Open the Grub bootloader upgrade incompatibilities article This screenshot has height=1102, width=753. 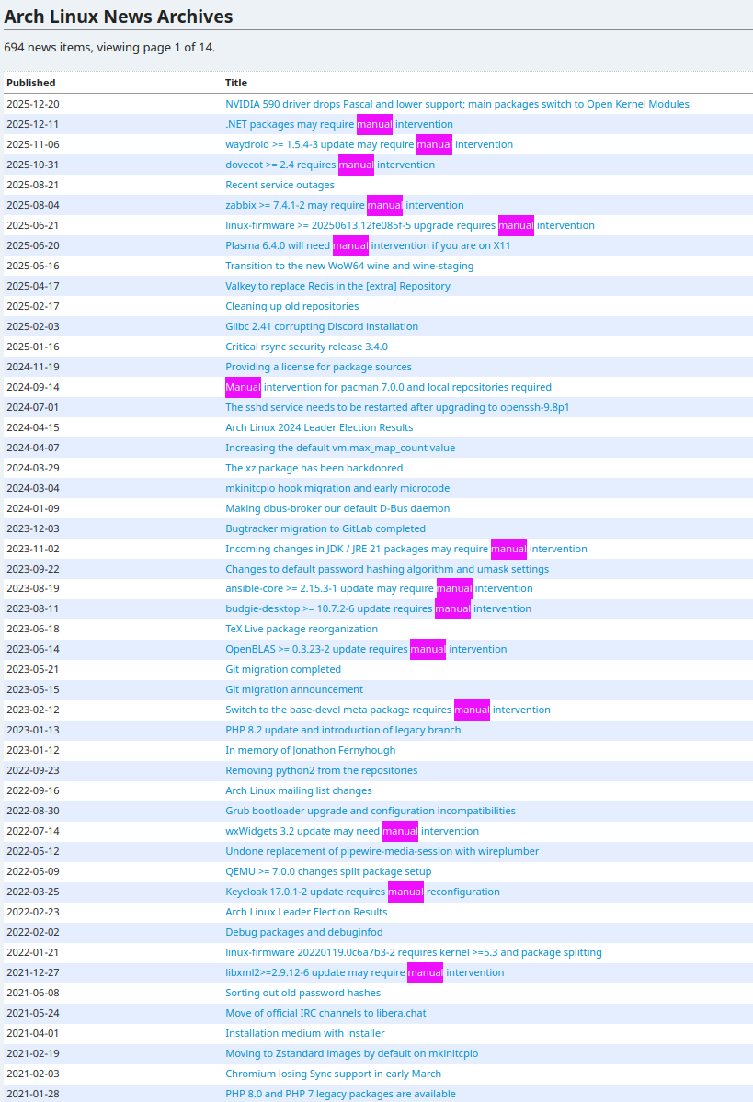[371, 811]
